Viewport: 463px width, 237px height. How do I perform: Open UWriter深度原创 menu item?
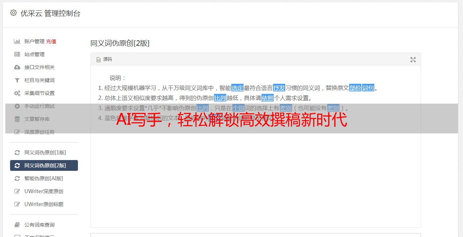click(44, 191)
